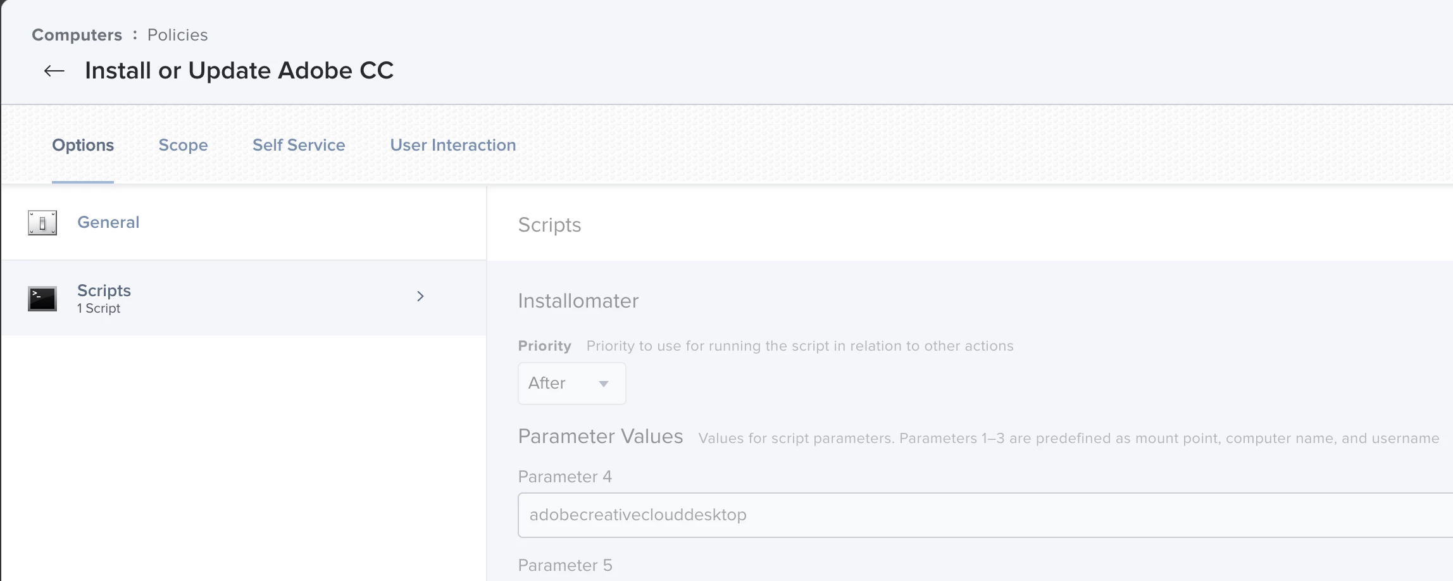Click the General switch icon
Screen dimensions: 1453x581
point(42,223)
